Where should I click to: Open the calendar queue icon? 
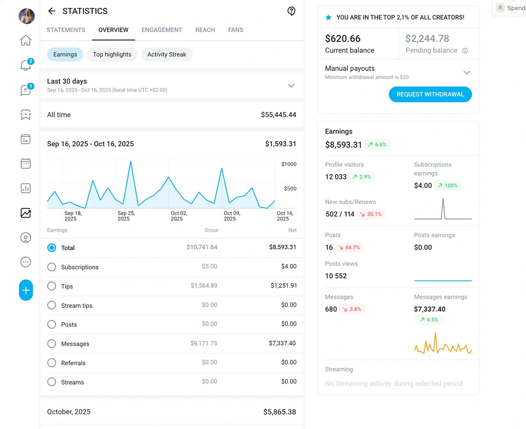[x=26, y=164]
